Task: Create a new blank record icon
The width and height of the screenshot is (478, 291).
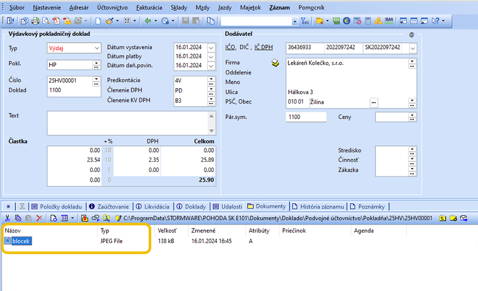Action: (98, 21)
